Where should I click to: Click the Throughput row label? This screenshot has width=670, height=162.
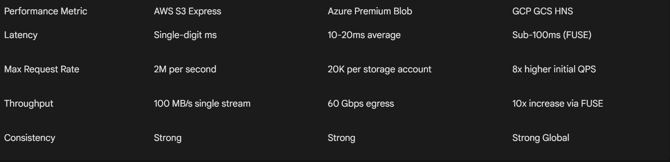tap(29, 104)
